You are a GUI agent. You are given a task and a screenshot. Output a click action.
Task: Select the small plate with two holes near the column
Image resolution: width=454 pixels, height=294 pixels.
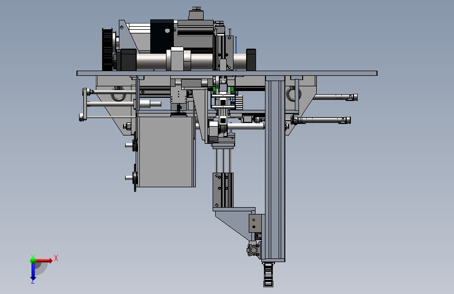255,223
